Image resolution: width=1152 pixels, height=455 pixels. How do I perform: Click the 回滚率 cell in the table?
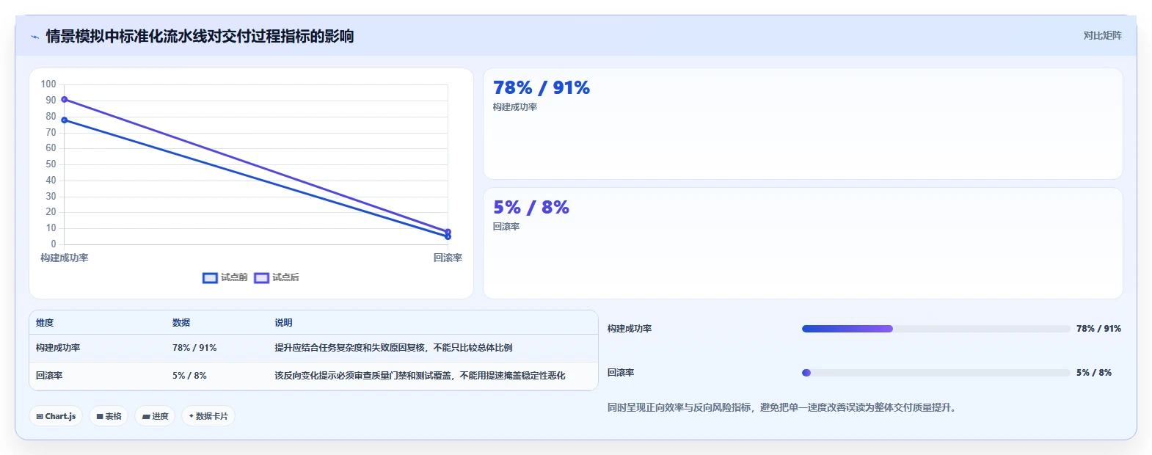tap(49, 376)
